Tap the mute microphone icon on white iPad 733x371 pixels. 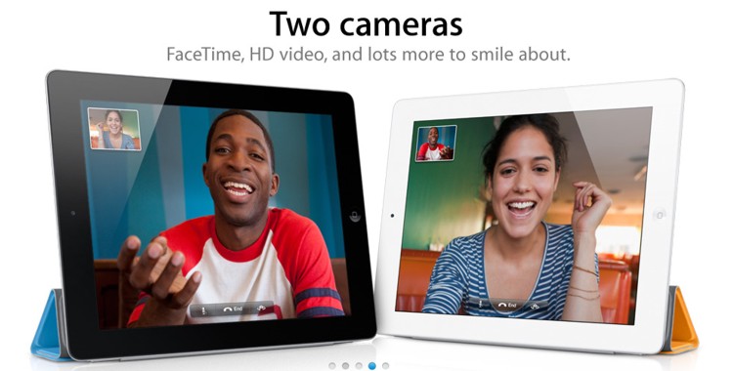tap(481, 304)
